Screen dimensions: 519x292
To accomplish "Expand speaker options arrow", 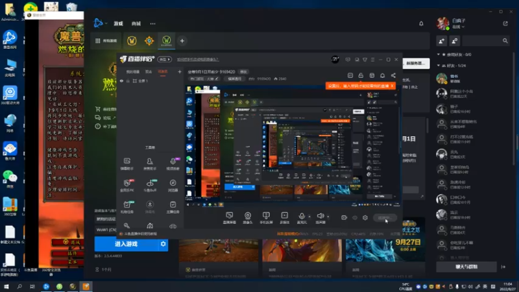I will (328, 217).
